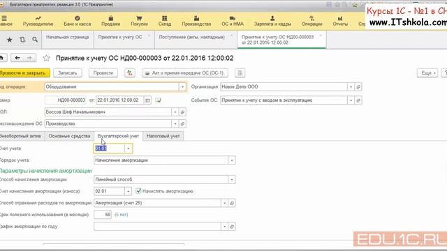
Task: Click the Счет учета field 01.01
Action: [x=109, y=149]
